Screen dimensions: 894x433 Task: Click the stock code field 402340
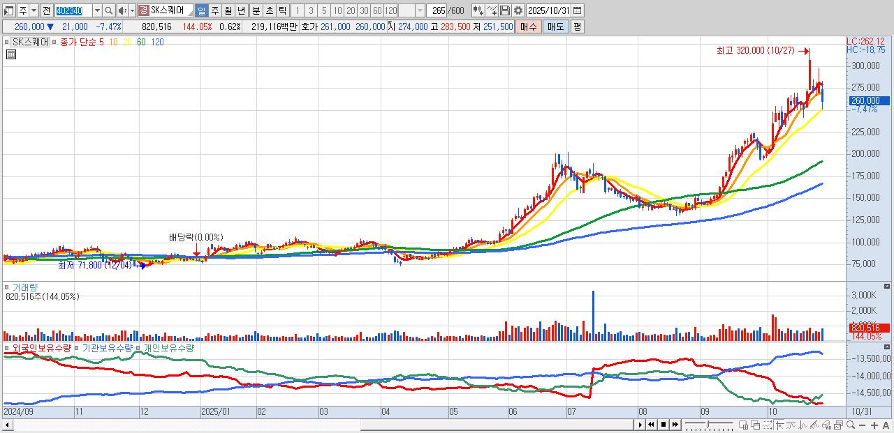click(x=73, y=10)
